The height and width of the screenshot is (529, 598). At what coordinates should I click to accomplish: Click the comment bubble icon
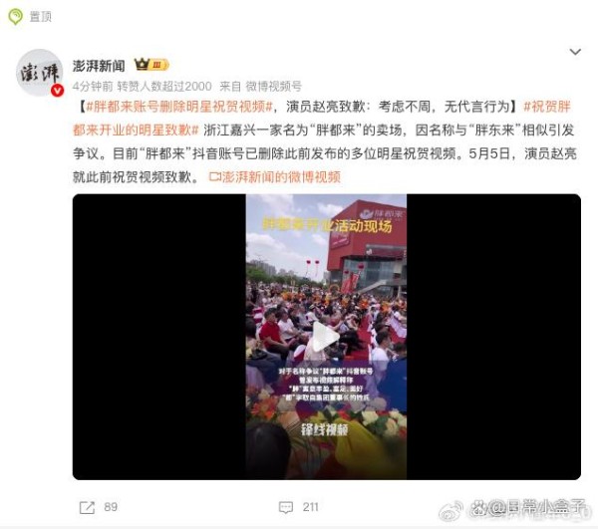[x=286, y=507]
